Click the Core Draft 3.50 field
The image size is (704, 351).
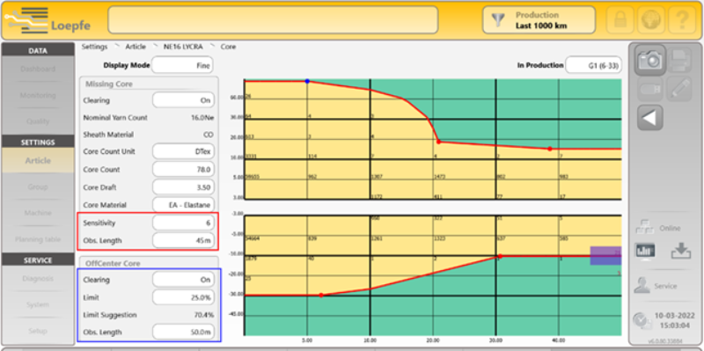[183, 186]
